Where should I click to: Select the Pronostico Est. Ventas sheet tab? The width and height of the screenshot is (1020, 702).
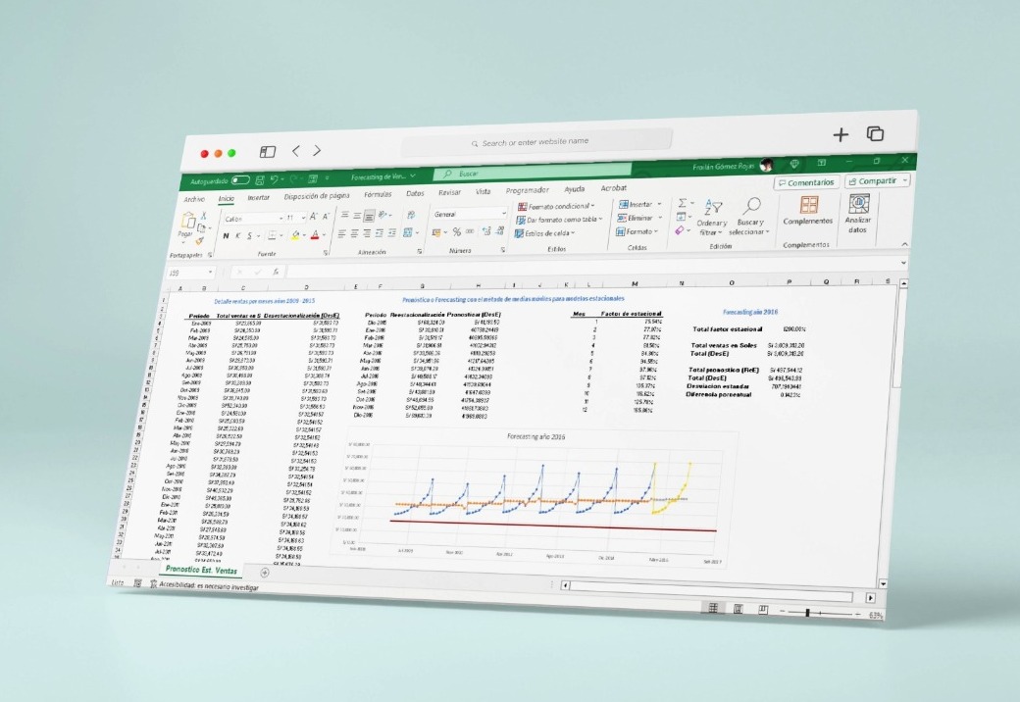[x=201, y=570]
